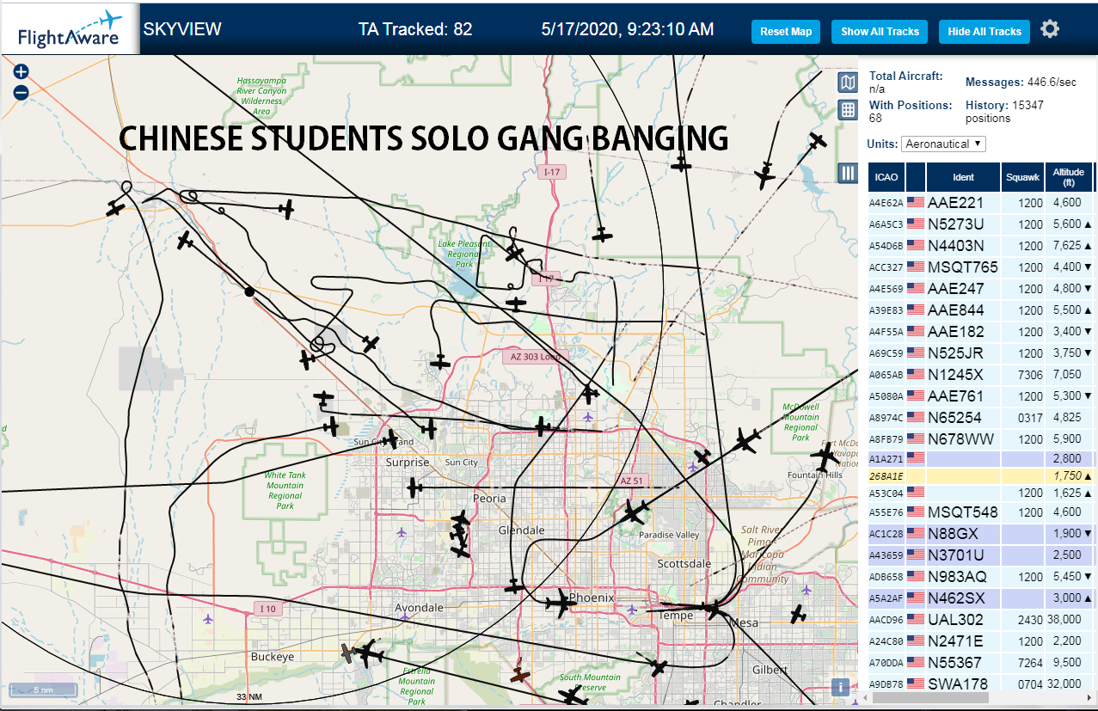Select the red aircraft icon near South Mountain

tap(518, 675)
